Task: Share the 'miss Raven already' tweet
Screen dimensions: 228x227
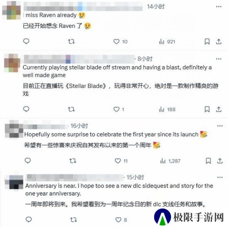Action: [219, 42]
